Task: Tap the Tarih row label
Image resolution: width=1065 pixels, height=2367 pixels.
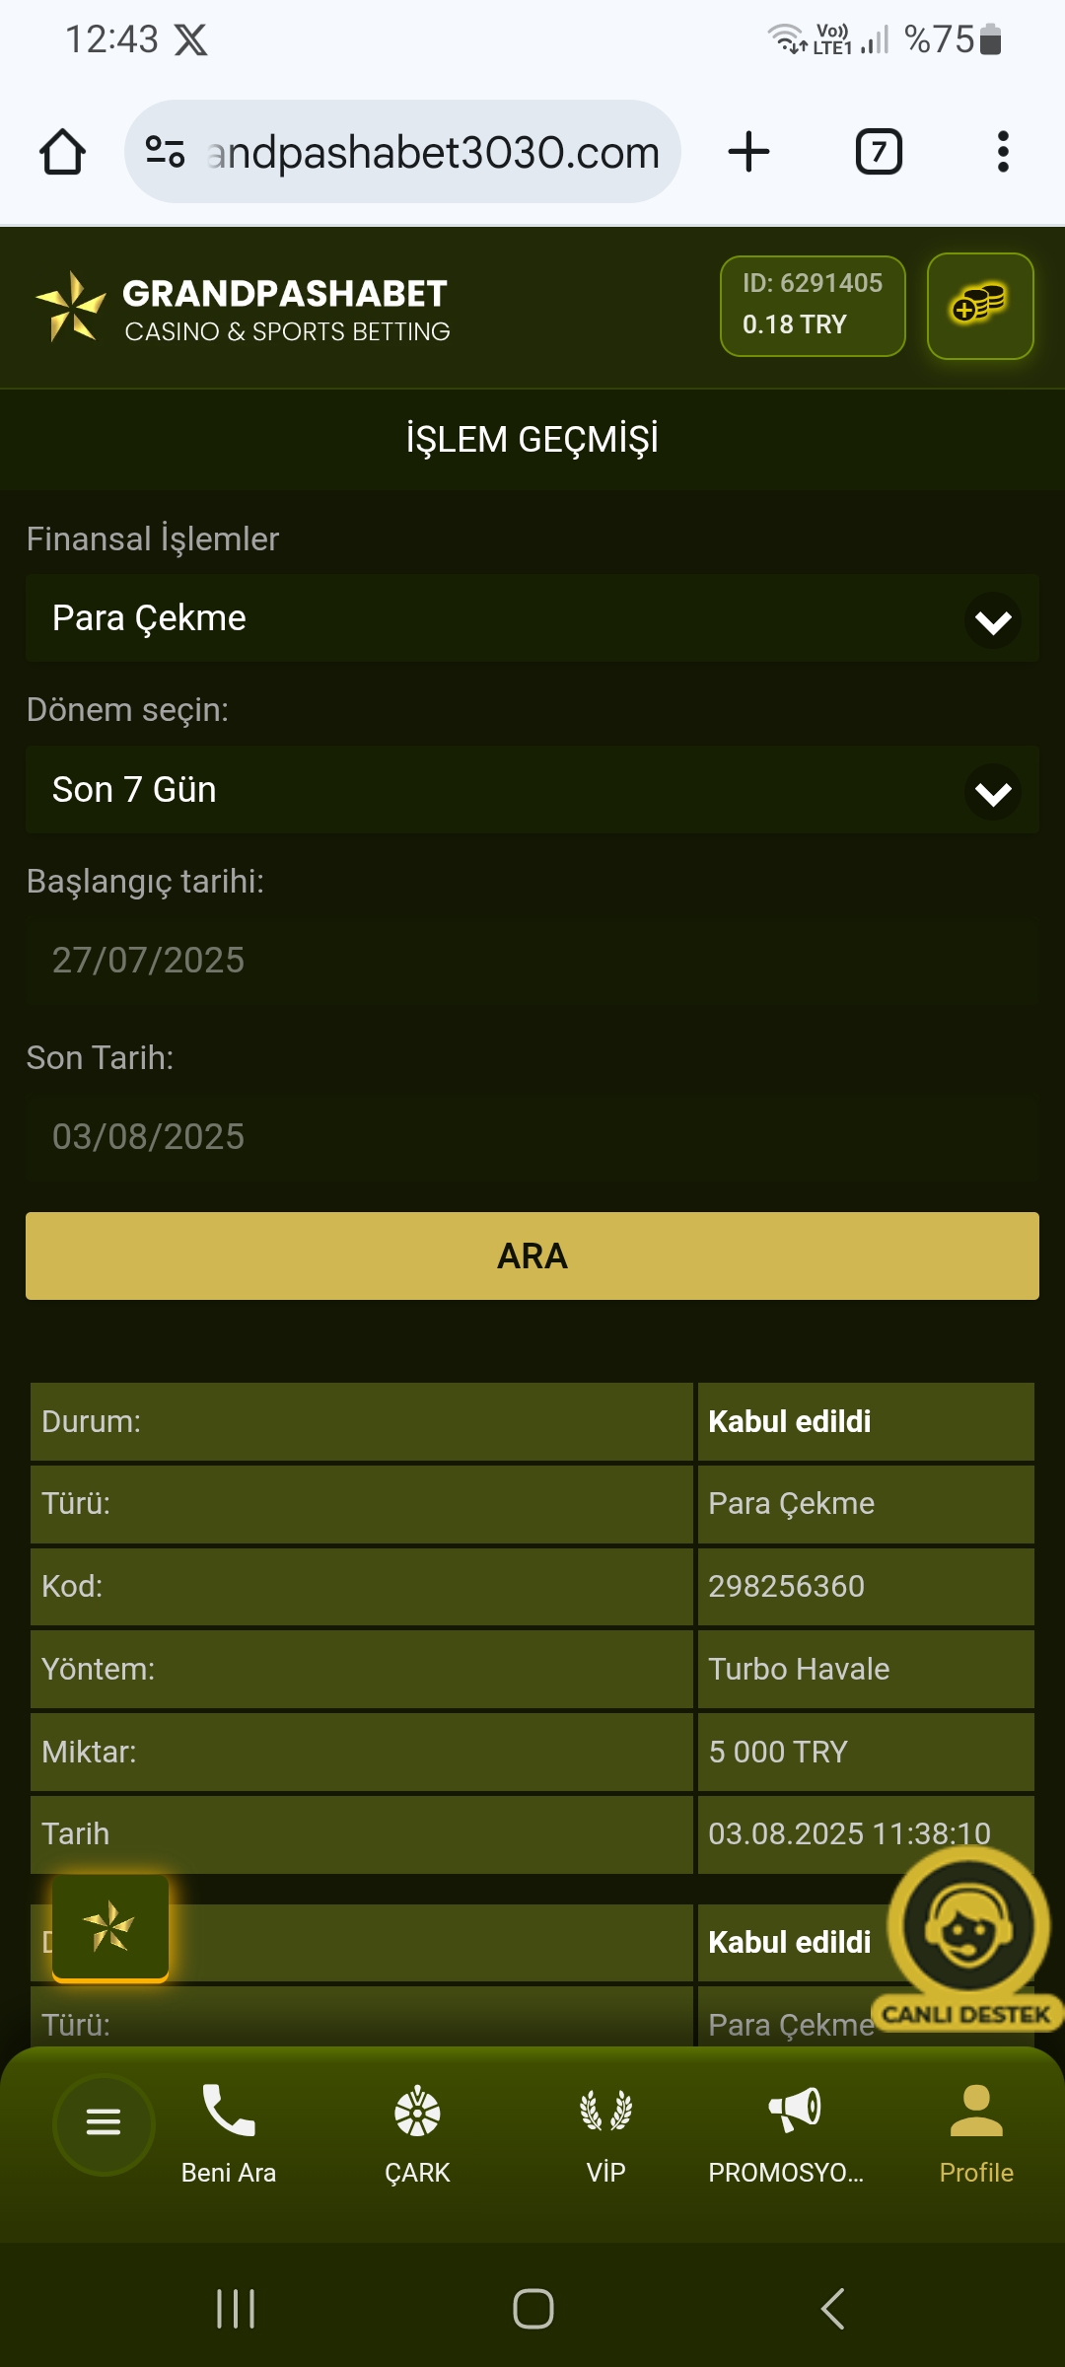Action: (x=76, y=1833)
